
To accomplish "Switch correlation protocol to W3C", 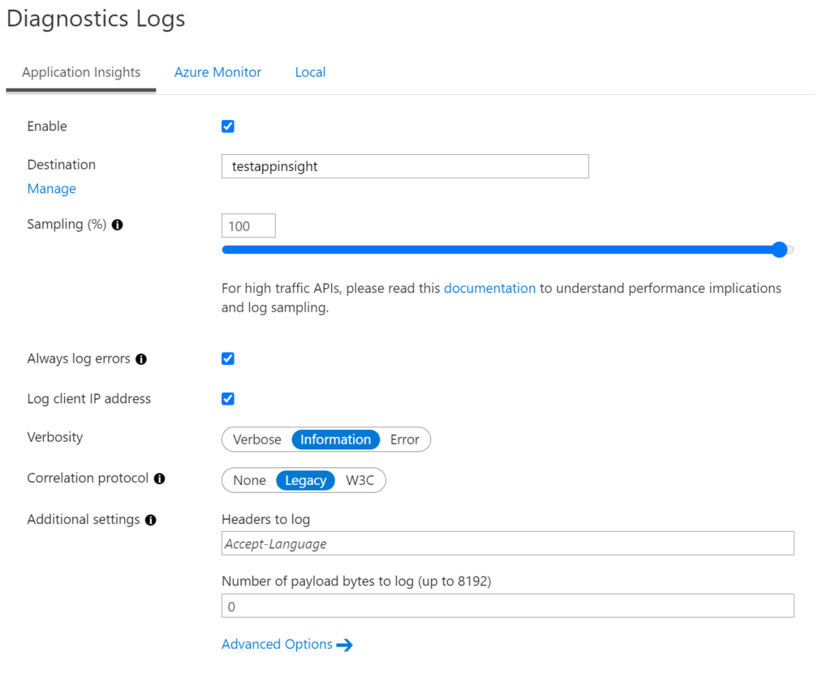I will 360,480.
